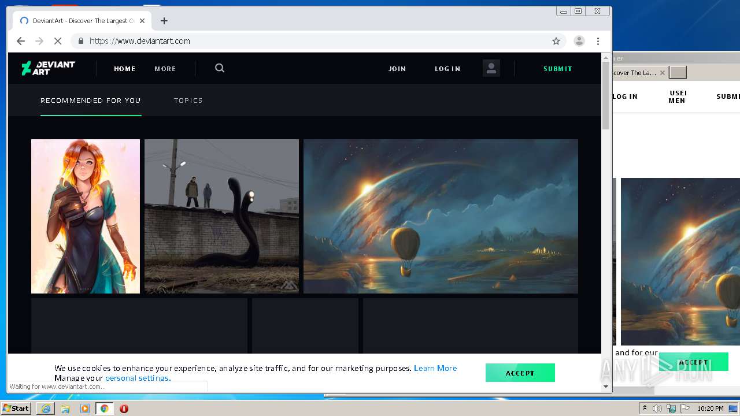Click the scrollbar down arrow
This screenshot has height=416, width=740.
pos(606,387)
